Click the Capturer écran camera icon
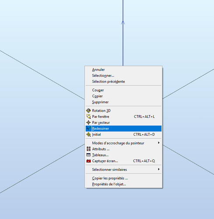Screen dimensions: 214x219 (88, 161)
